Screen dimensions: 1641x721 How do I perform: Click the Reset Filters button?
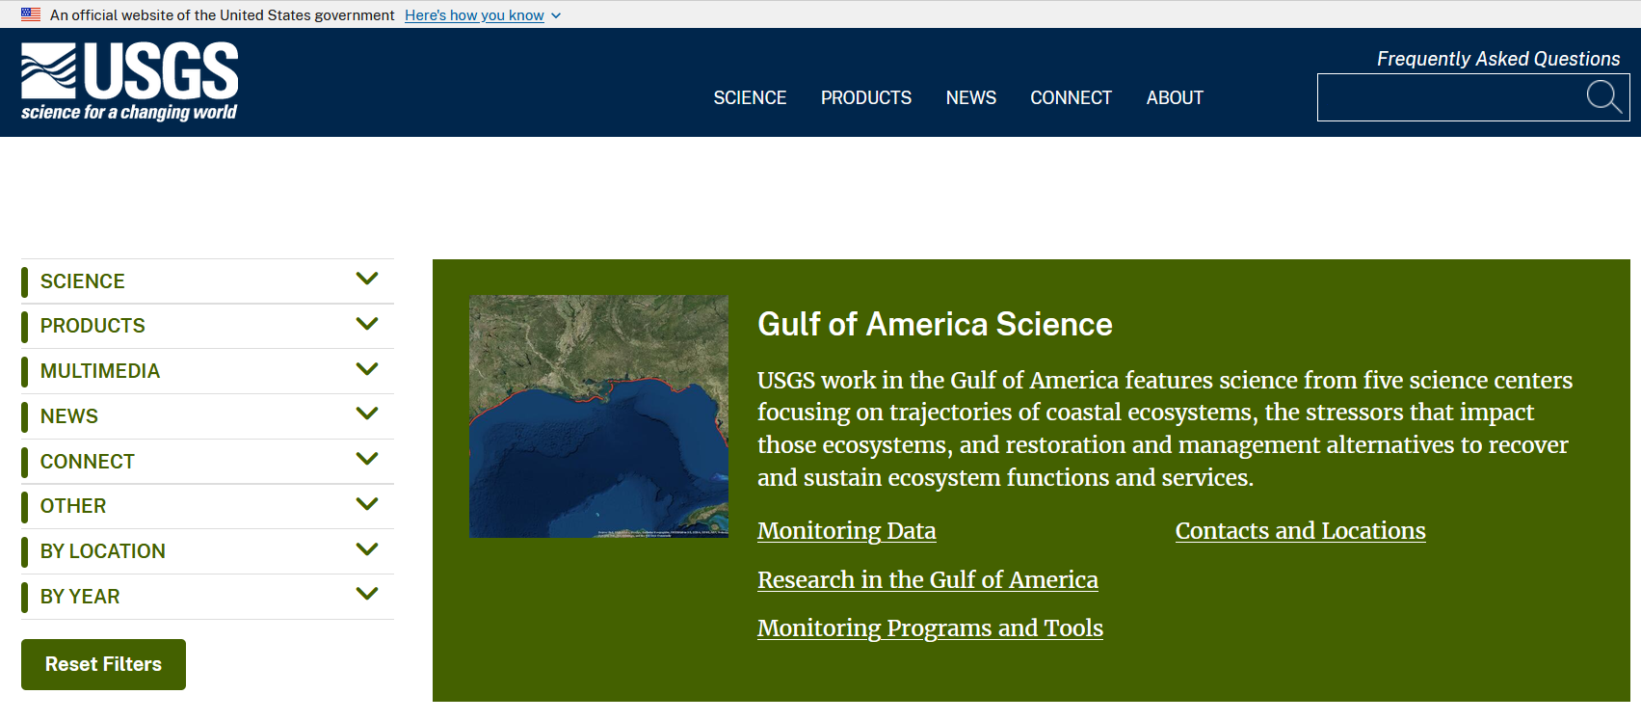pyautogui.click(x=103, y=664)
